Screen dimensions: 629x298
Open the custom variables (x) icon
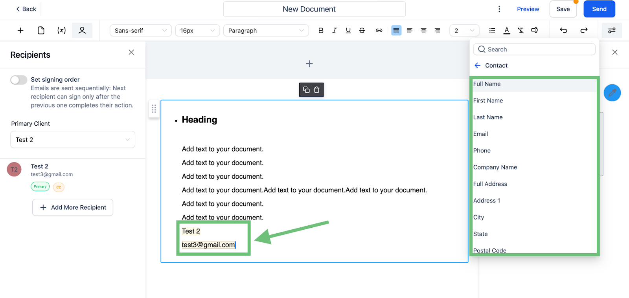coord(61,30)
